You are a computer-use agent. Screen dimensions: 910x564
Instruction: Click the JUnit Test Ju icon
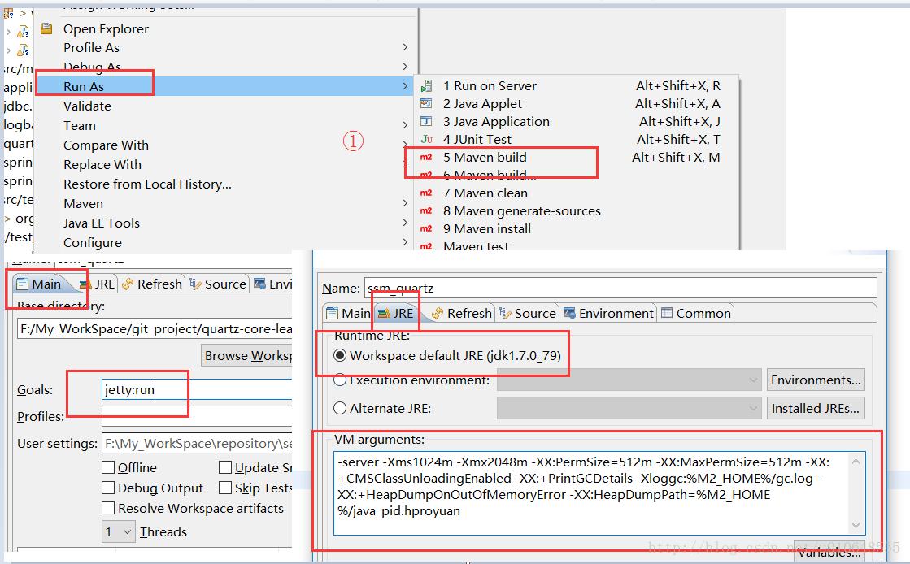(427, 139)
